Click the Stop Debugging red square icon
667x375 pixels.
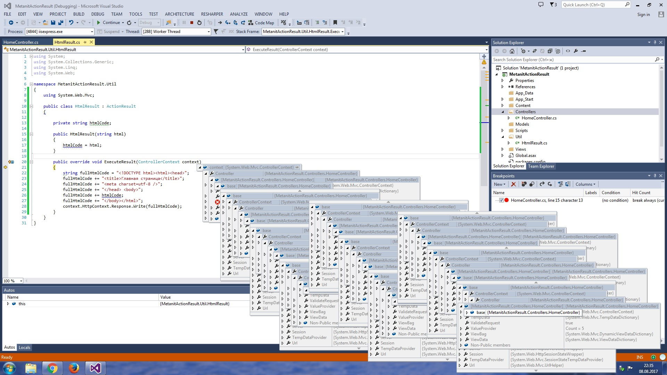(192, 23)
